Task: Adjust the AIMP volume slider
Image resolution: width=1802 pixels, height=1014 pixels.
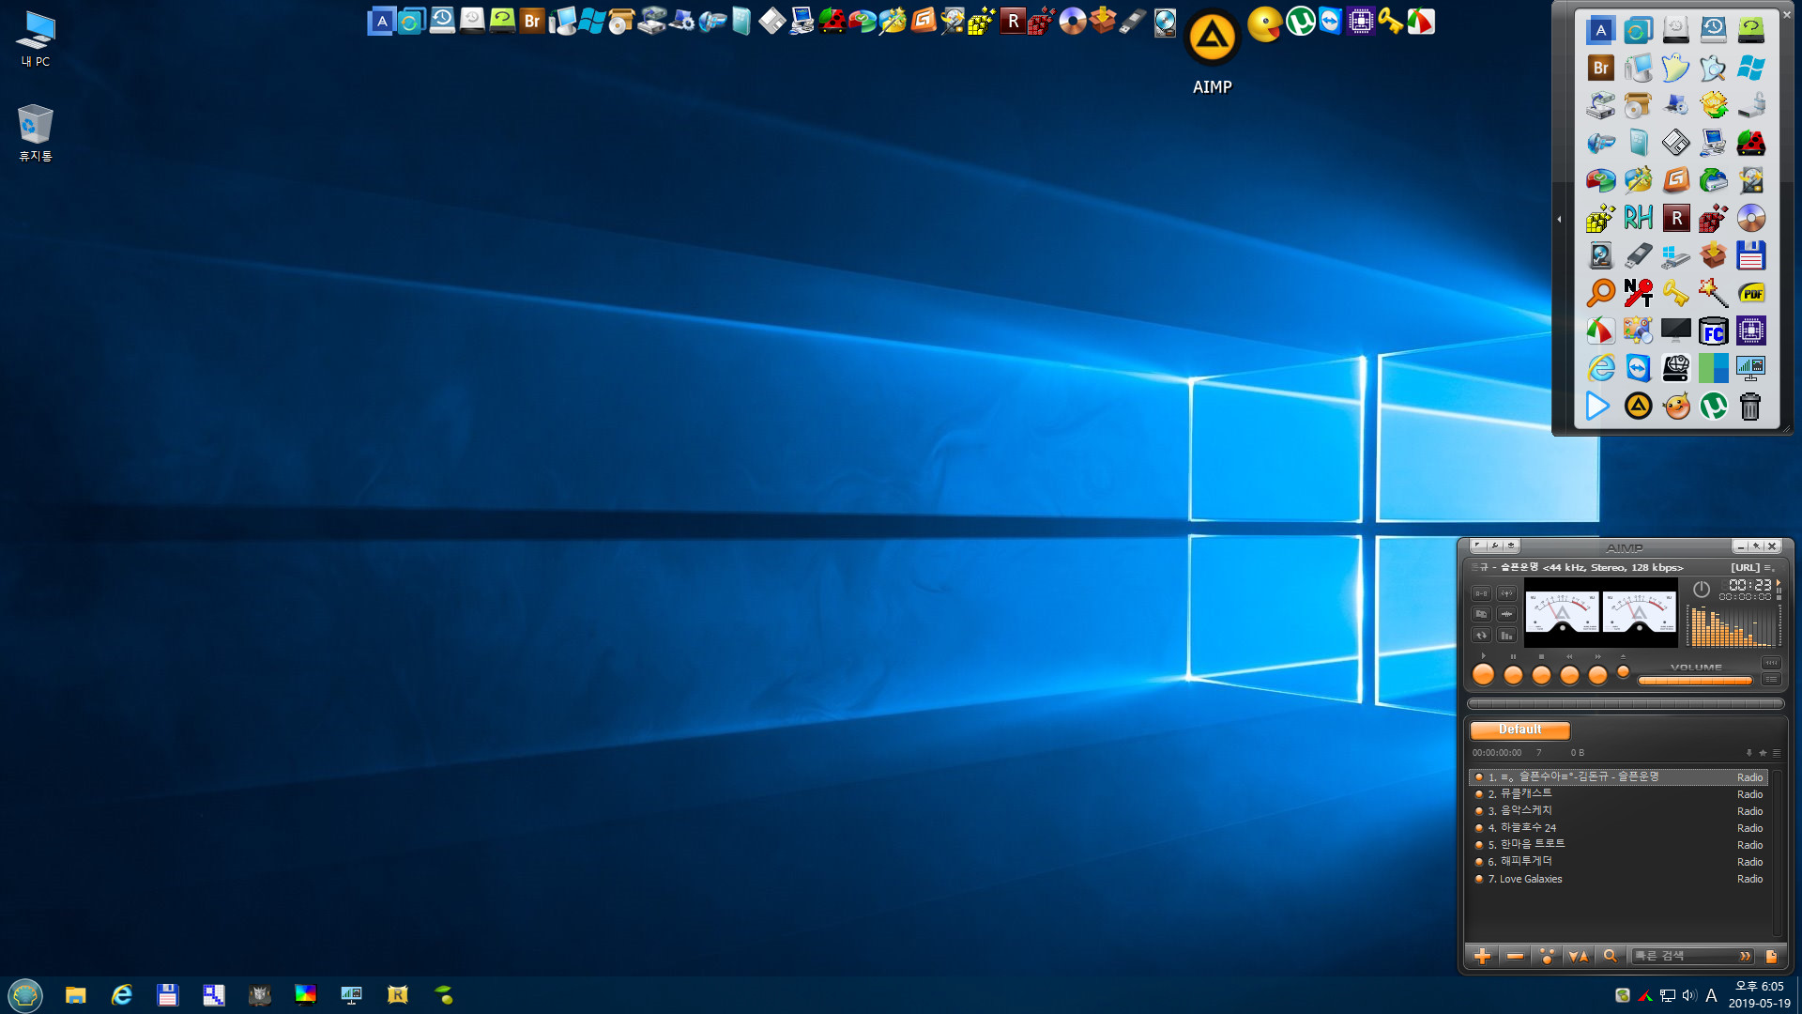Action: click(1695, 681)
